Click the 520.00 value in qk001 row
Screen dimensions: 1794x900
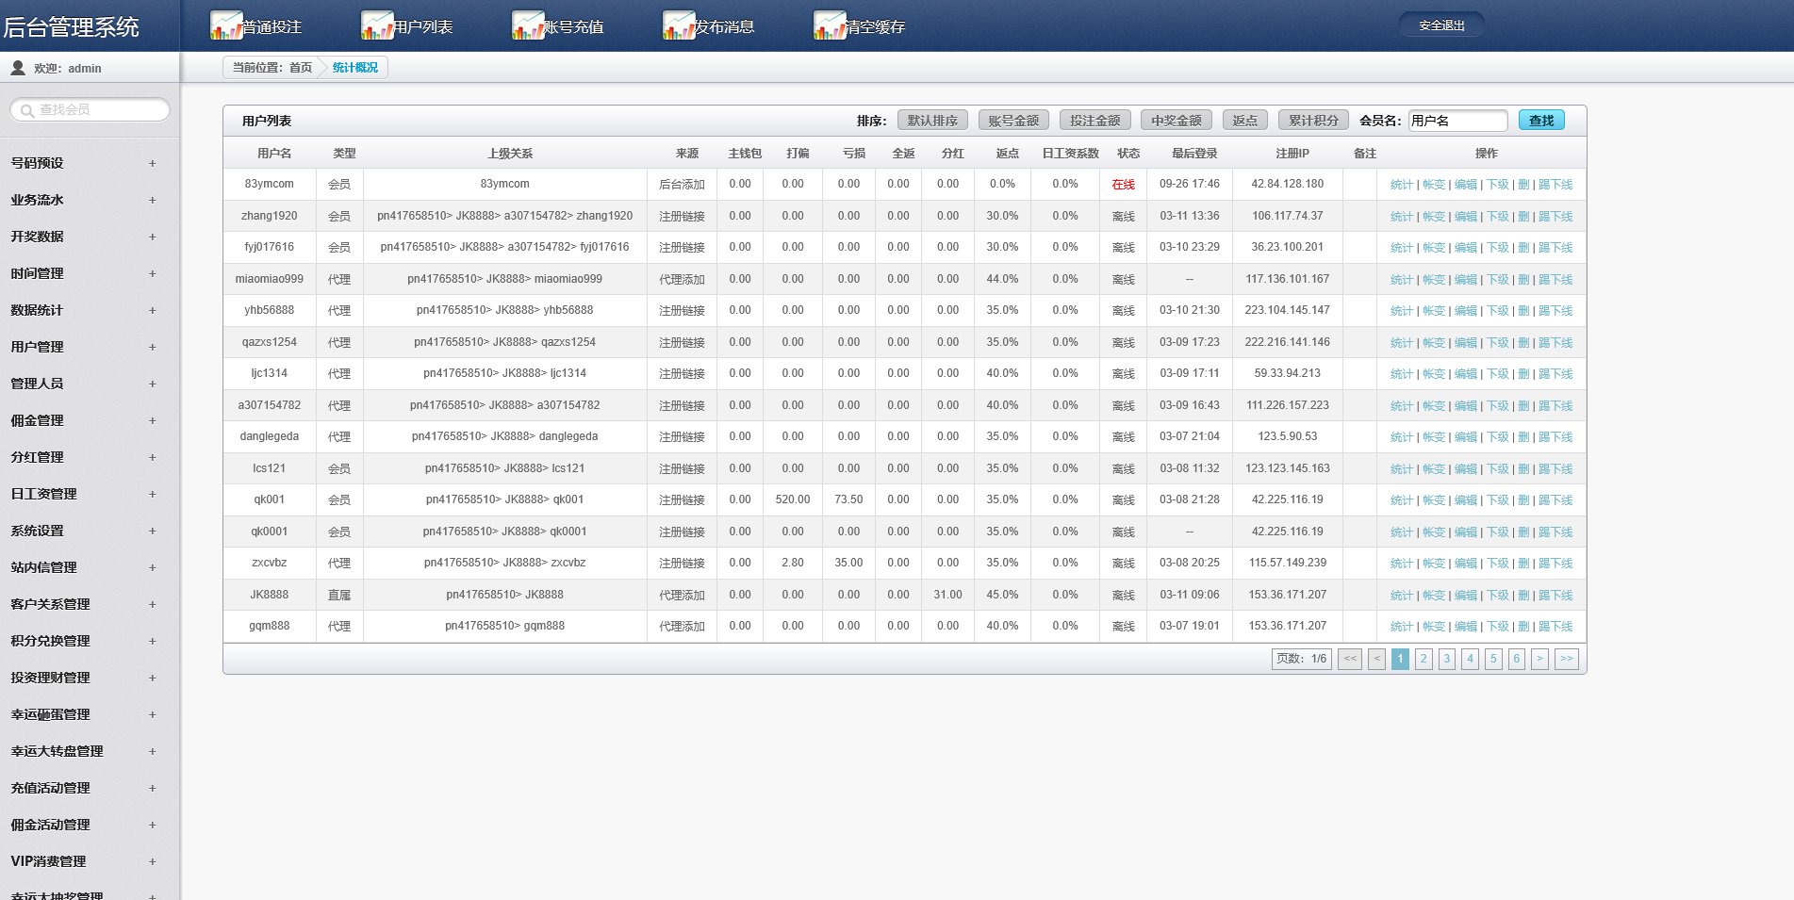coord(793,499)
